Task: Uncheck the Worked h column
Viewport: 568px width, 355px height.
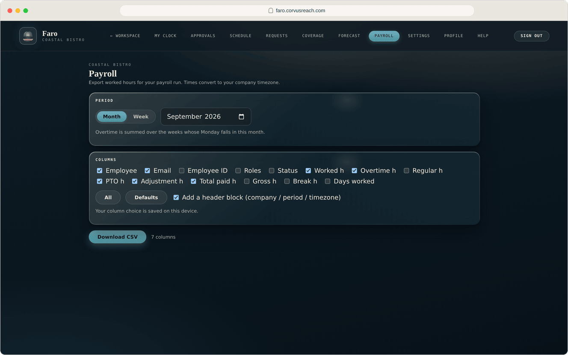Action: click(x=308, y=171)
